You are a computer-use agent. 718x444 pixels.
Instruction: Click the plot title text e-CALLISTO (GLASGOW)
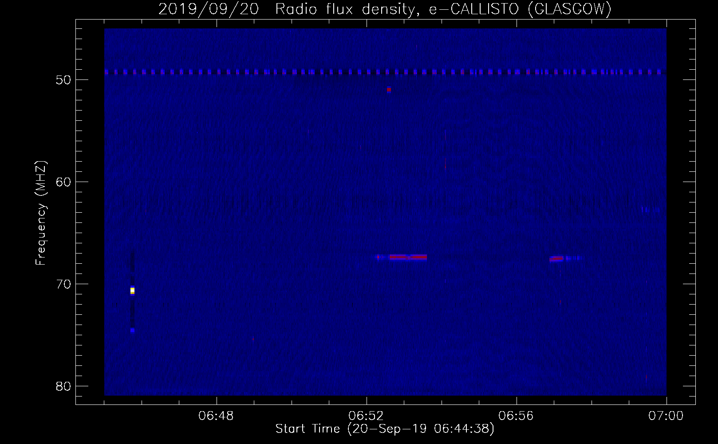(x=520, y=9)
